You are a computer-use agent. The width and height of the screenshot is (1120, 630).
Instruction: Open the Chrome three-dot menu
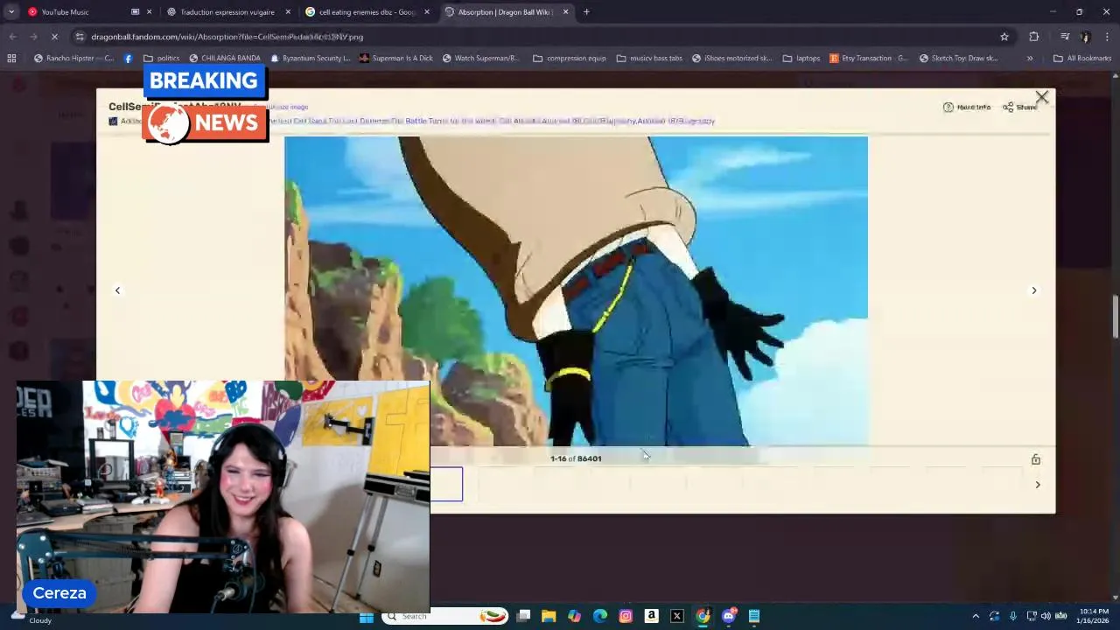pos(1108,37)
